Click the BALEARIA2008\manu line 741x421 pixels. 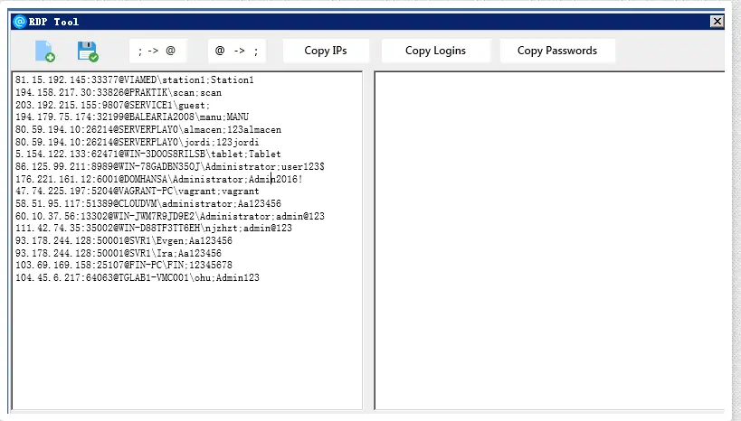pyautogui.click(x=132, y=117)
